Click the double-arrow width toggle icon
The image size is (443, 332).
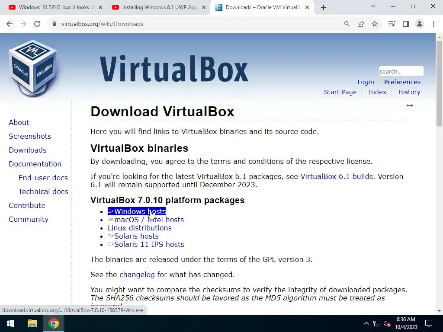coord(409,105)
